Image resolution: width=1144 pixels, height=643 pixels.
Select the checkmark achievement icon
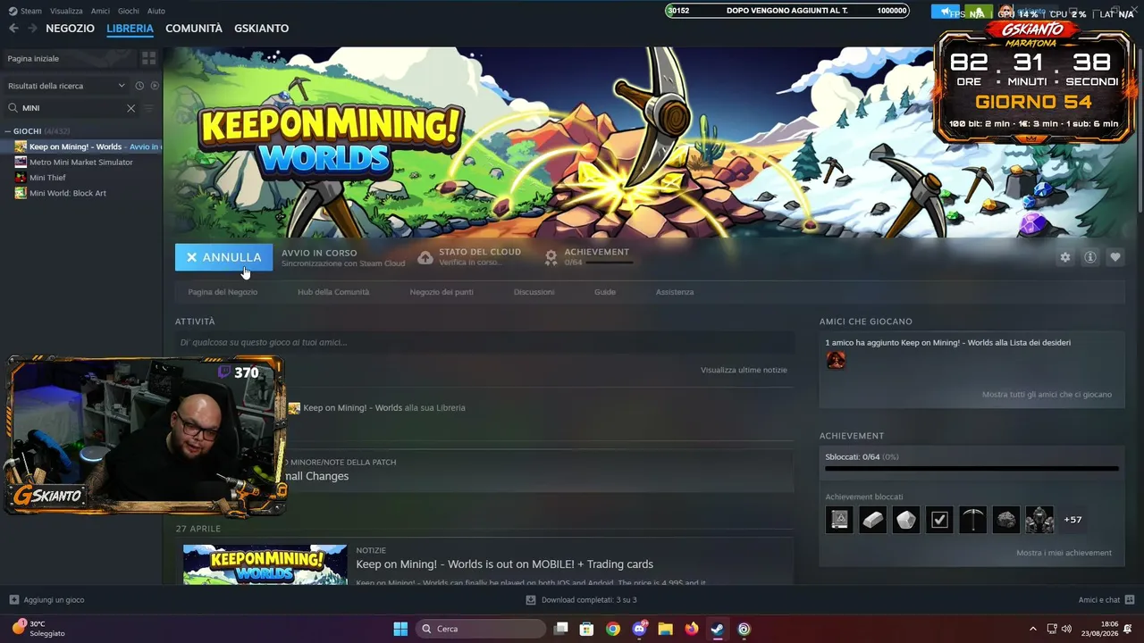(939, 520)
